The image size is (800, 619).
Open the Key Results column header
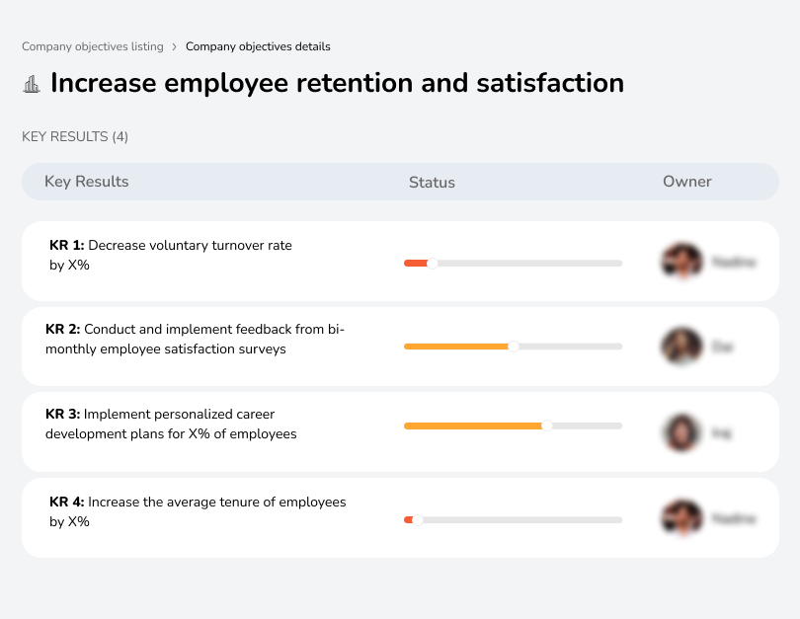pyautogui.click(x=86, y=182)
